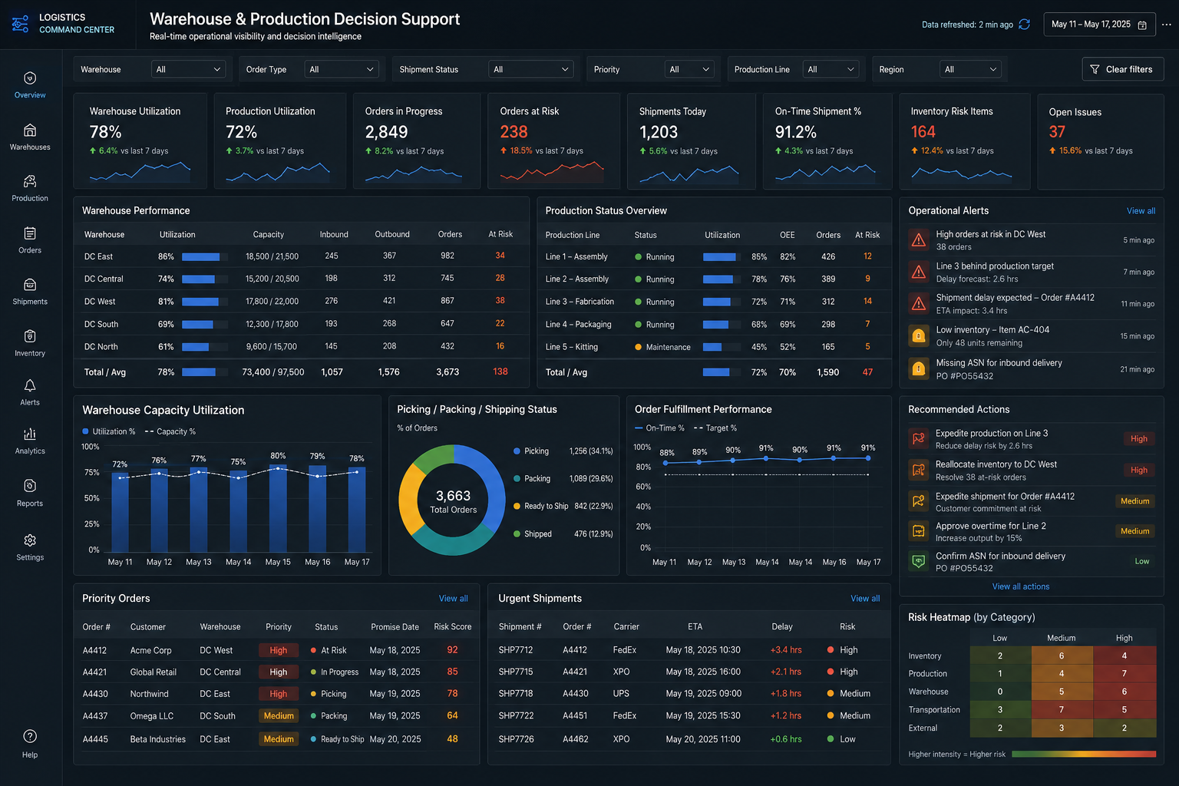The image size is (1179, 786).
Task: Open the Help icon in sidebar
Action: coord(30,736)
